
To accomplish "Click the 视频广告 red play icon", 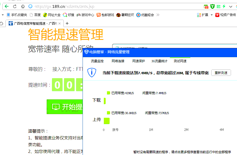I will click(x=217, y=15).
